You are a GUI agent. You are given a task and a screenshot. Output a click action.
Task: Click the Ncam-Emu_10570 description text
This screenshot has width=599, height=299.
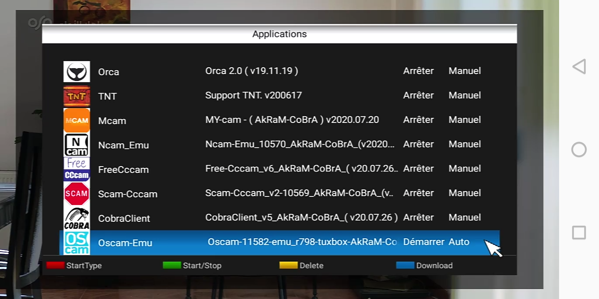pyautogui.click(x=300, y=145)
